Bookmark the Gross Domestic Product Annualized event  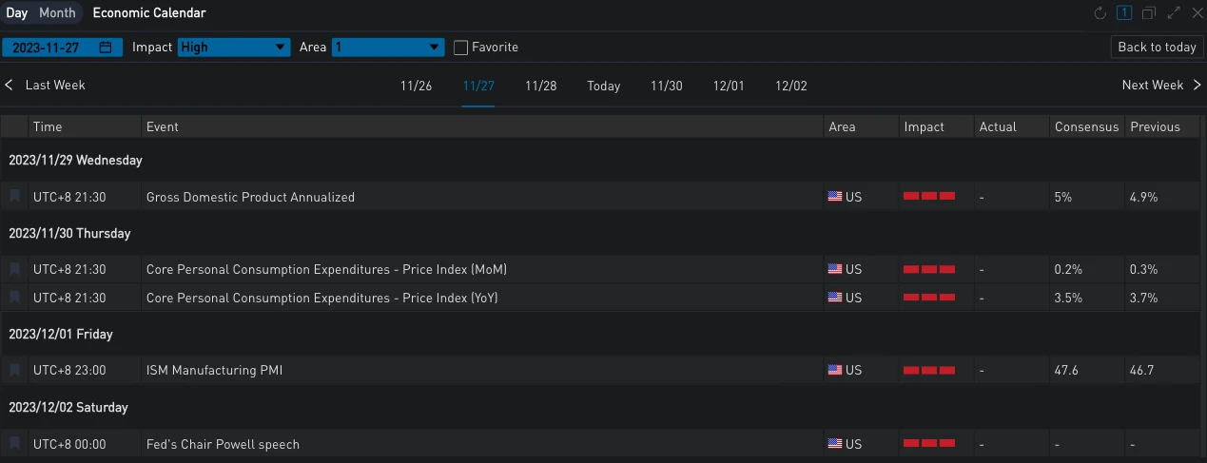(14, 197)
